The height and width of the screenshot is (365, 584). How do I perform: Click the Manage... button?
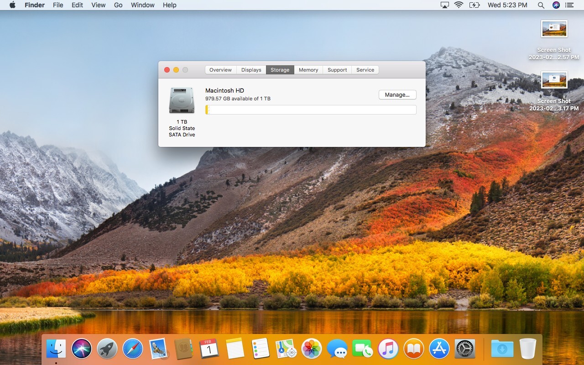pos(397,94)
